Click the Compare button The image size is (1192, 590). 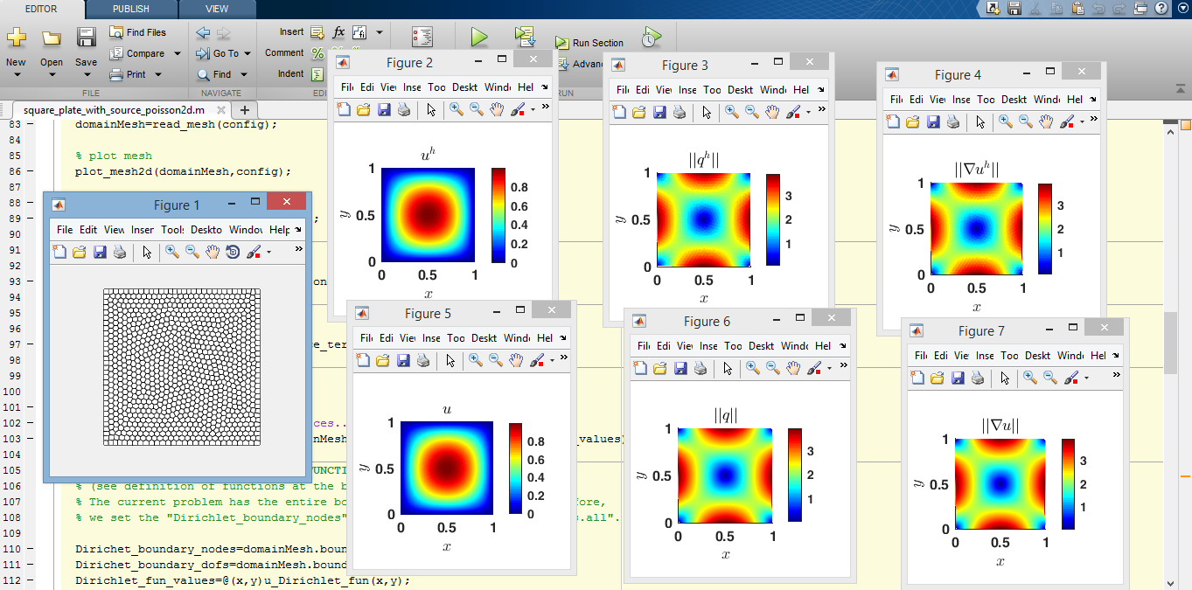[139, 53]
